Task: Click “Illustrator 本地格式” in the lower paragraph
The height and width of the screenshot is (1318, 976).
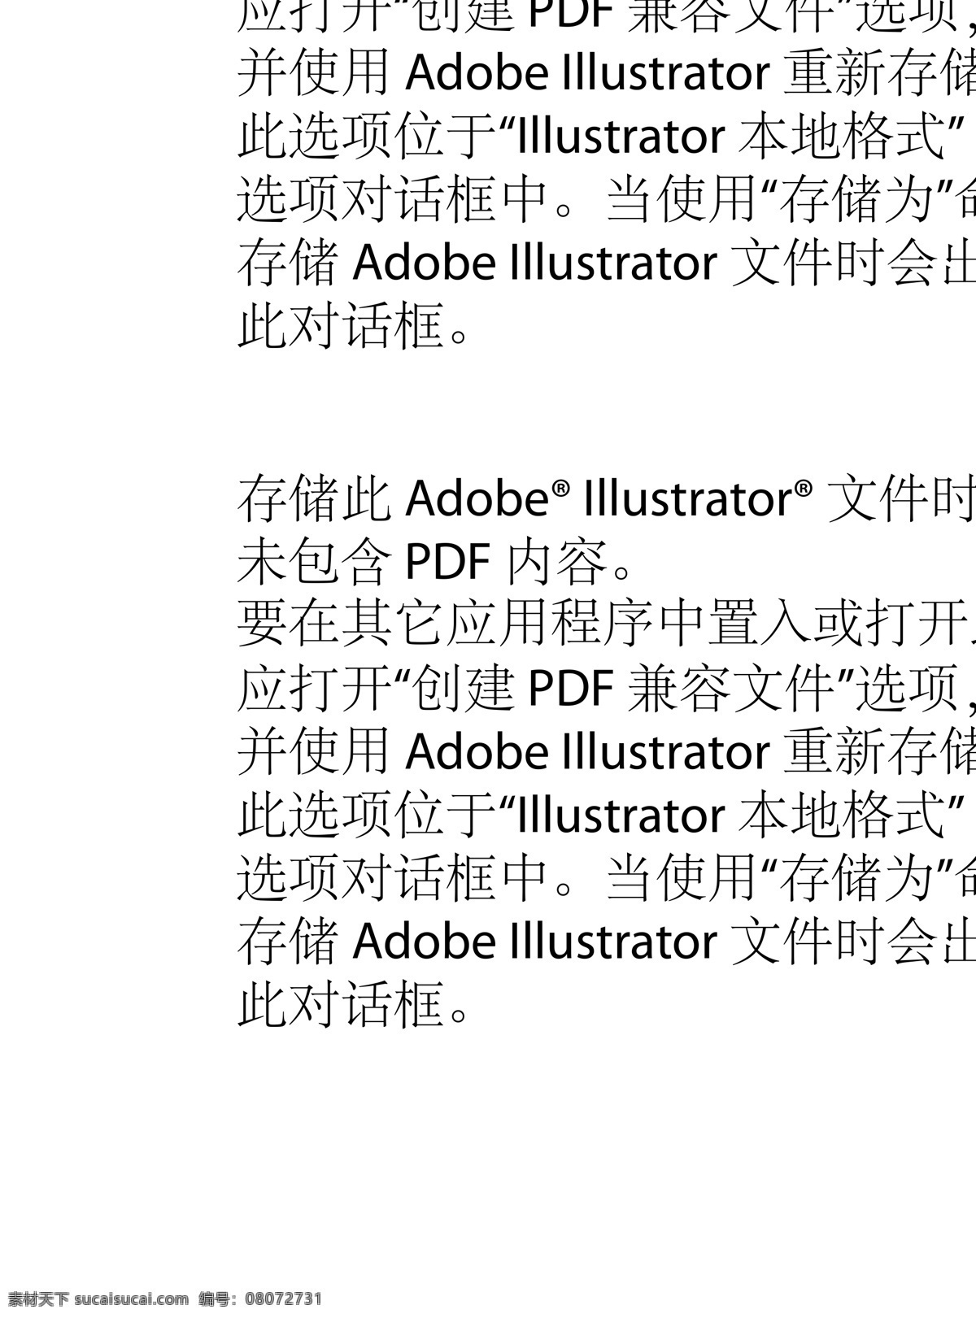Action: (x=730, y=816)
